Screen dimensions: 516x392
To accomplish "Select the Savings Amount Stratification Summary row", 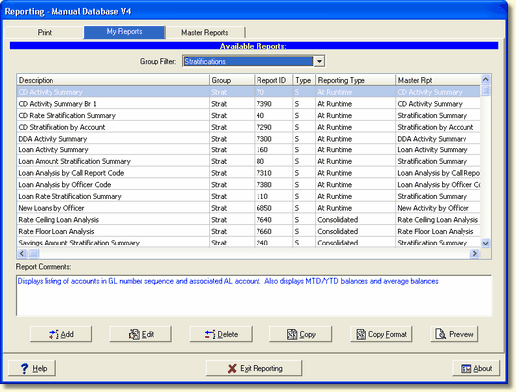I will [x=249, y=243].
